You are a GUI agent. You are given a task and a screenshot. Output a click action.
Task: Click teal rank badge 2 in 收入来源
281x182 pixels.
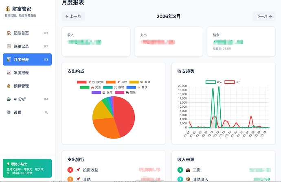[180, 179]
